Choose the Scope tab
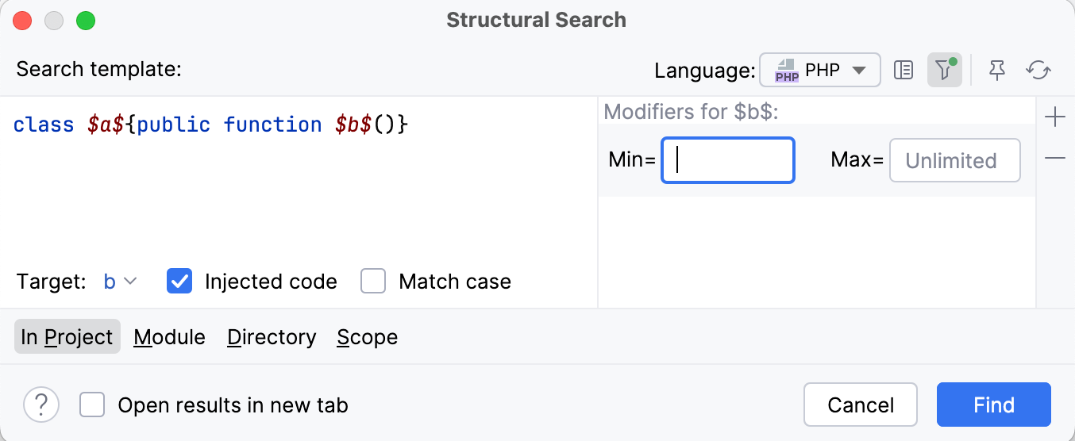This screenshot has width=1075, height=441. 367,337
